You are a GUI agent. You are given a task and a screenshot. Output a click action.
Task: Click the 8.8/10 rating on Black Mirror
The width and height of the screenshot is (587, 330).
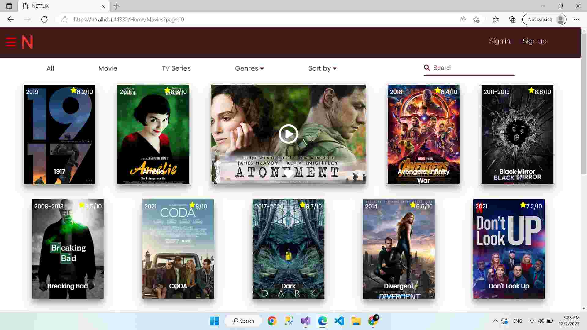coord(540,91)
